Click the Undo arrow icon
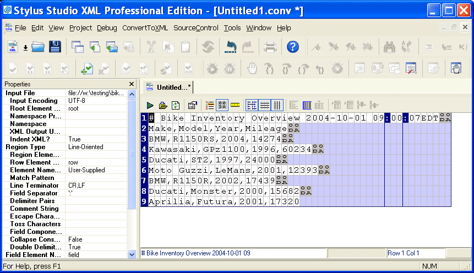This screenshot has width=474, height=273. (x=231, y=47)
